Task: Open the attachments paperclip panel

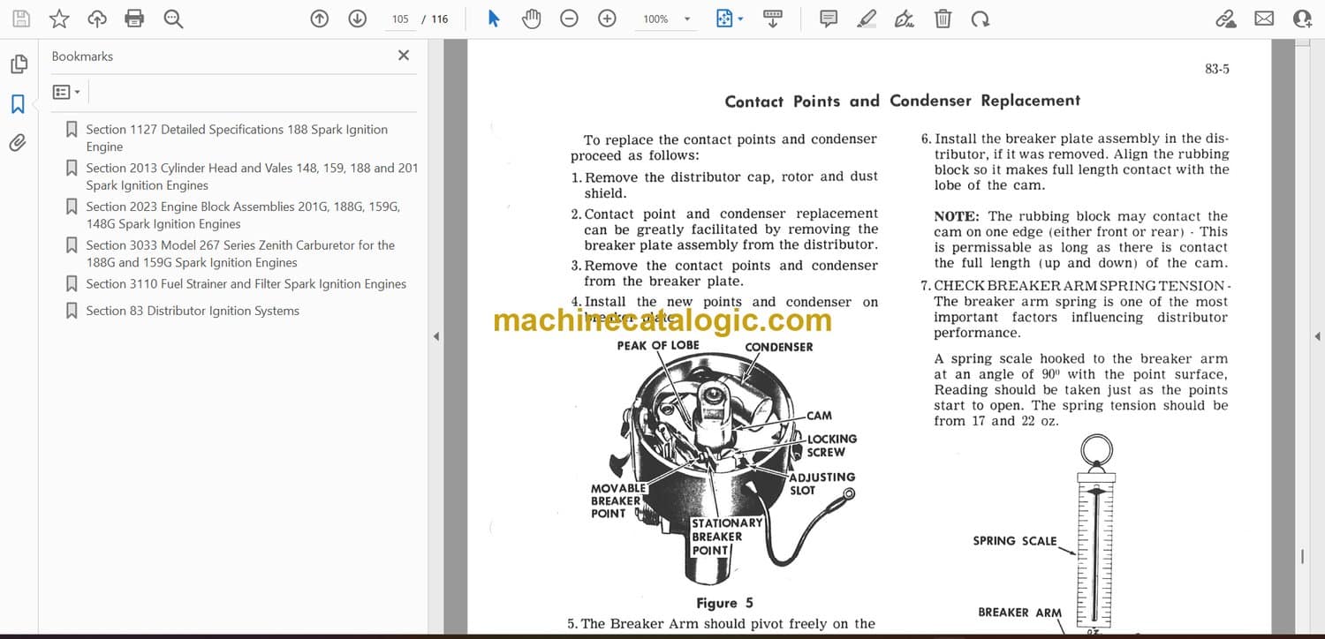Action: pos(18,142)
